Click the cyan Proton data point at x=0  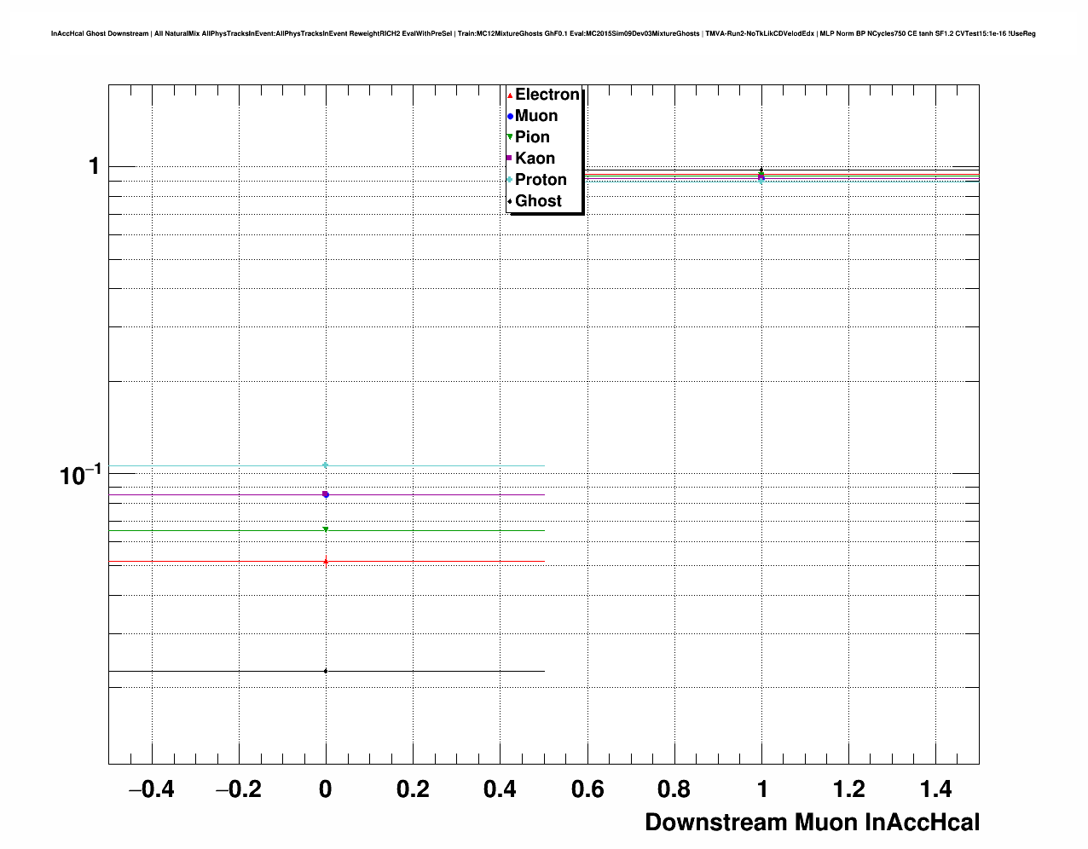click(325, 465)
